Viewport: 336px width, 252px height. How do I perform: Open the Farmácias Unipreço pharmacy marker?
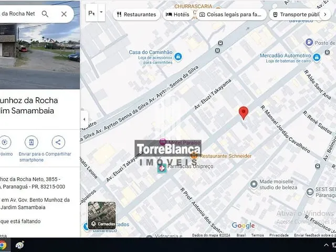click(x=162, y=168)
